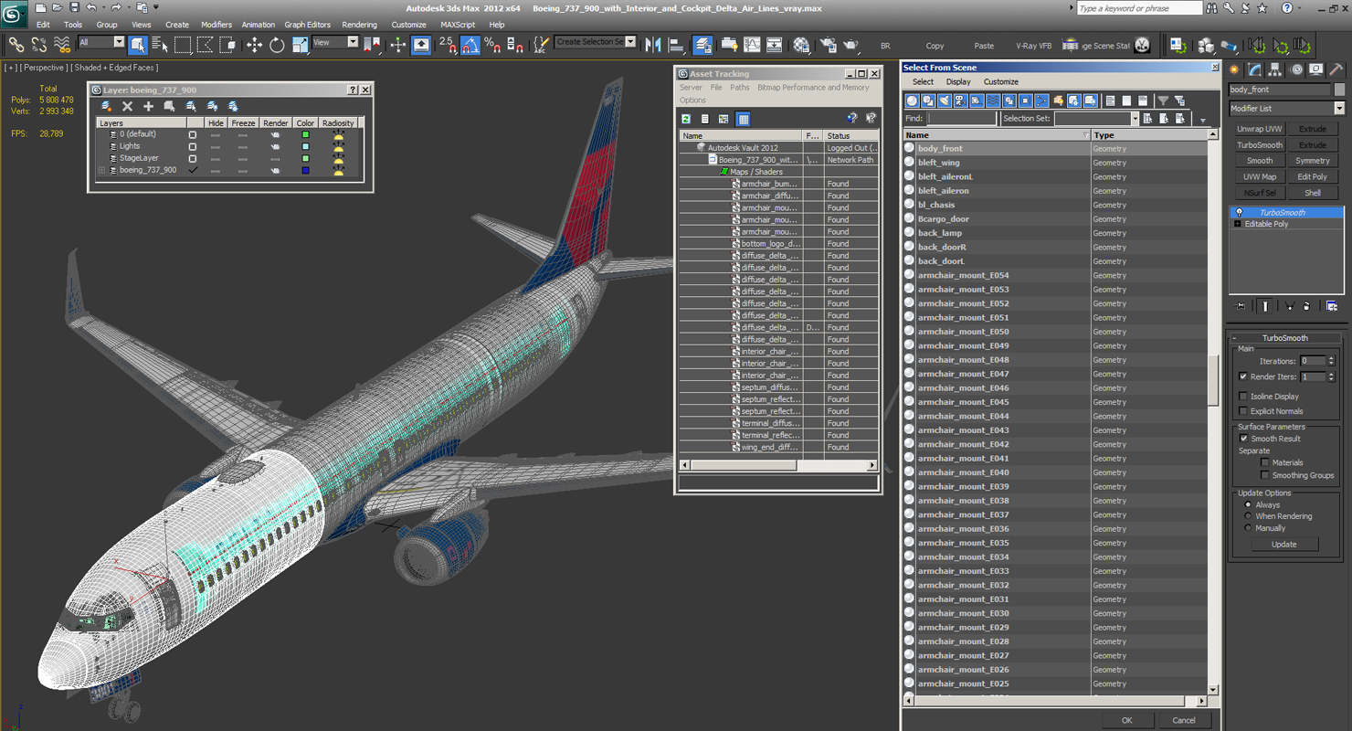Open the Material Editor icon
The height and width of the screenshot is (731, 1352).
[x=801, y=45]
